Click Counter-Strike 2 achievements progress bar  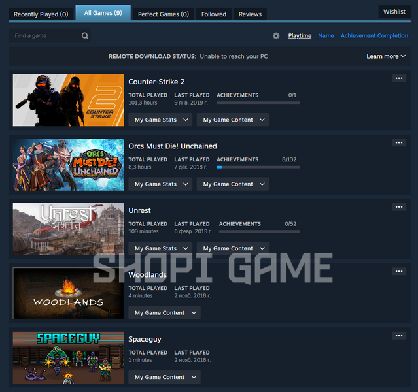[258, 103]
